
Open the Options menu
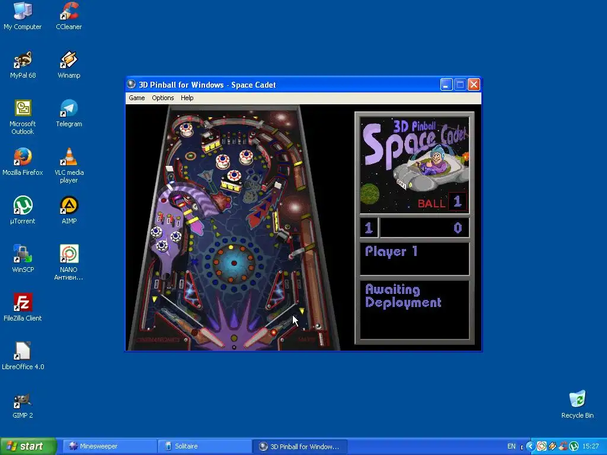162,98
